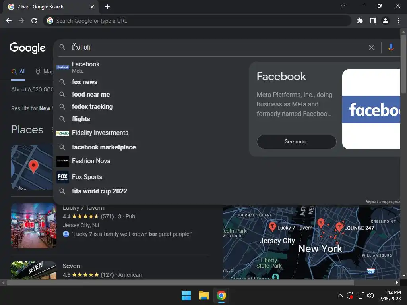Open File Explorer from the taskbar
Image resolution: width=407 pixels, height=305 pixels.
(x=204, y=295)
